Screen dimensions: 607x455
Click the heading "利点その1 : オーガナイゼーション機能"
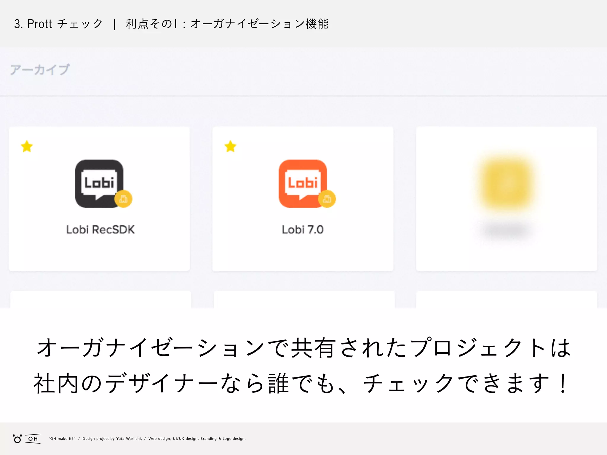[227, 24]
